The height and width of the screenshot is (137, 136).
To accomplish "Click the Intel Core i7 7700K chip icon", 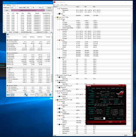I will click(x=57, y=17).
